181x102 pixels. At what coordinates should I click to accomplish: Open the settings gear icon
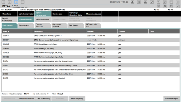(x=165, y=6)
